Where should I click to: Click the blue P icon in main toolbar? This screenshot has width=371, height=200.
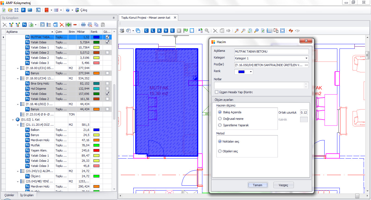point(23,10)
